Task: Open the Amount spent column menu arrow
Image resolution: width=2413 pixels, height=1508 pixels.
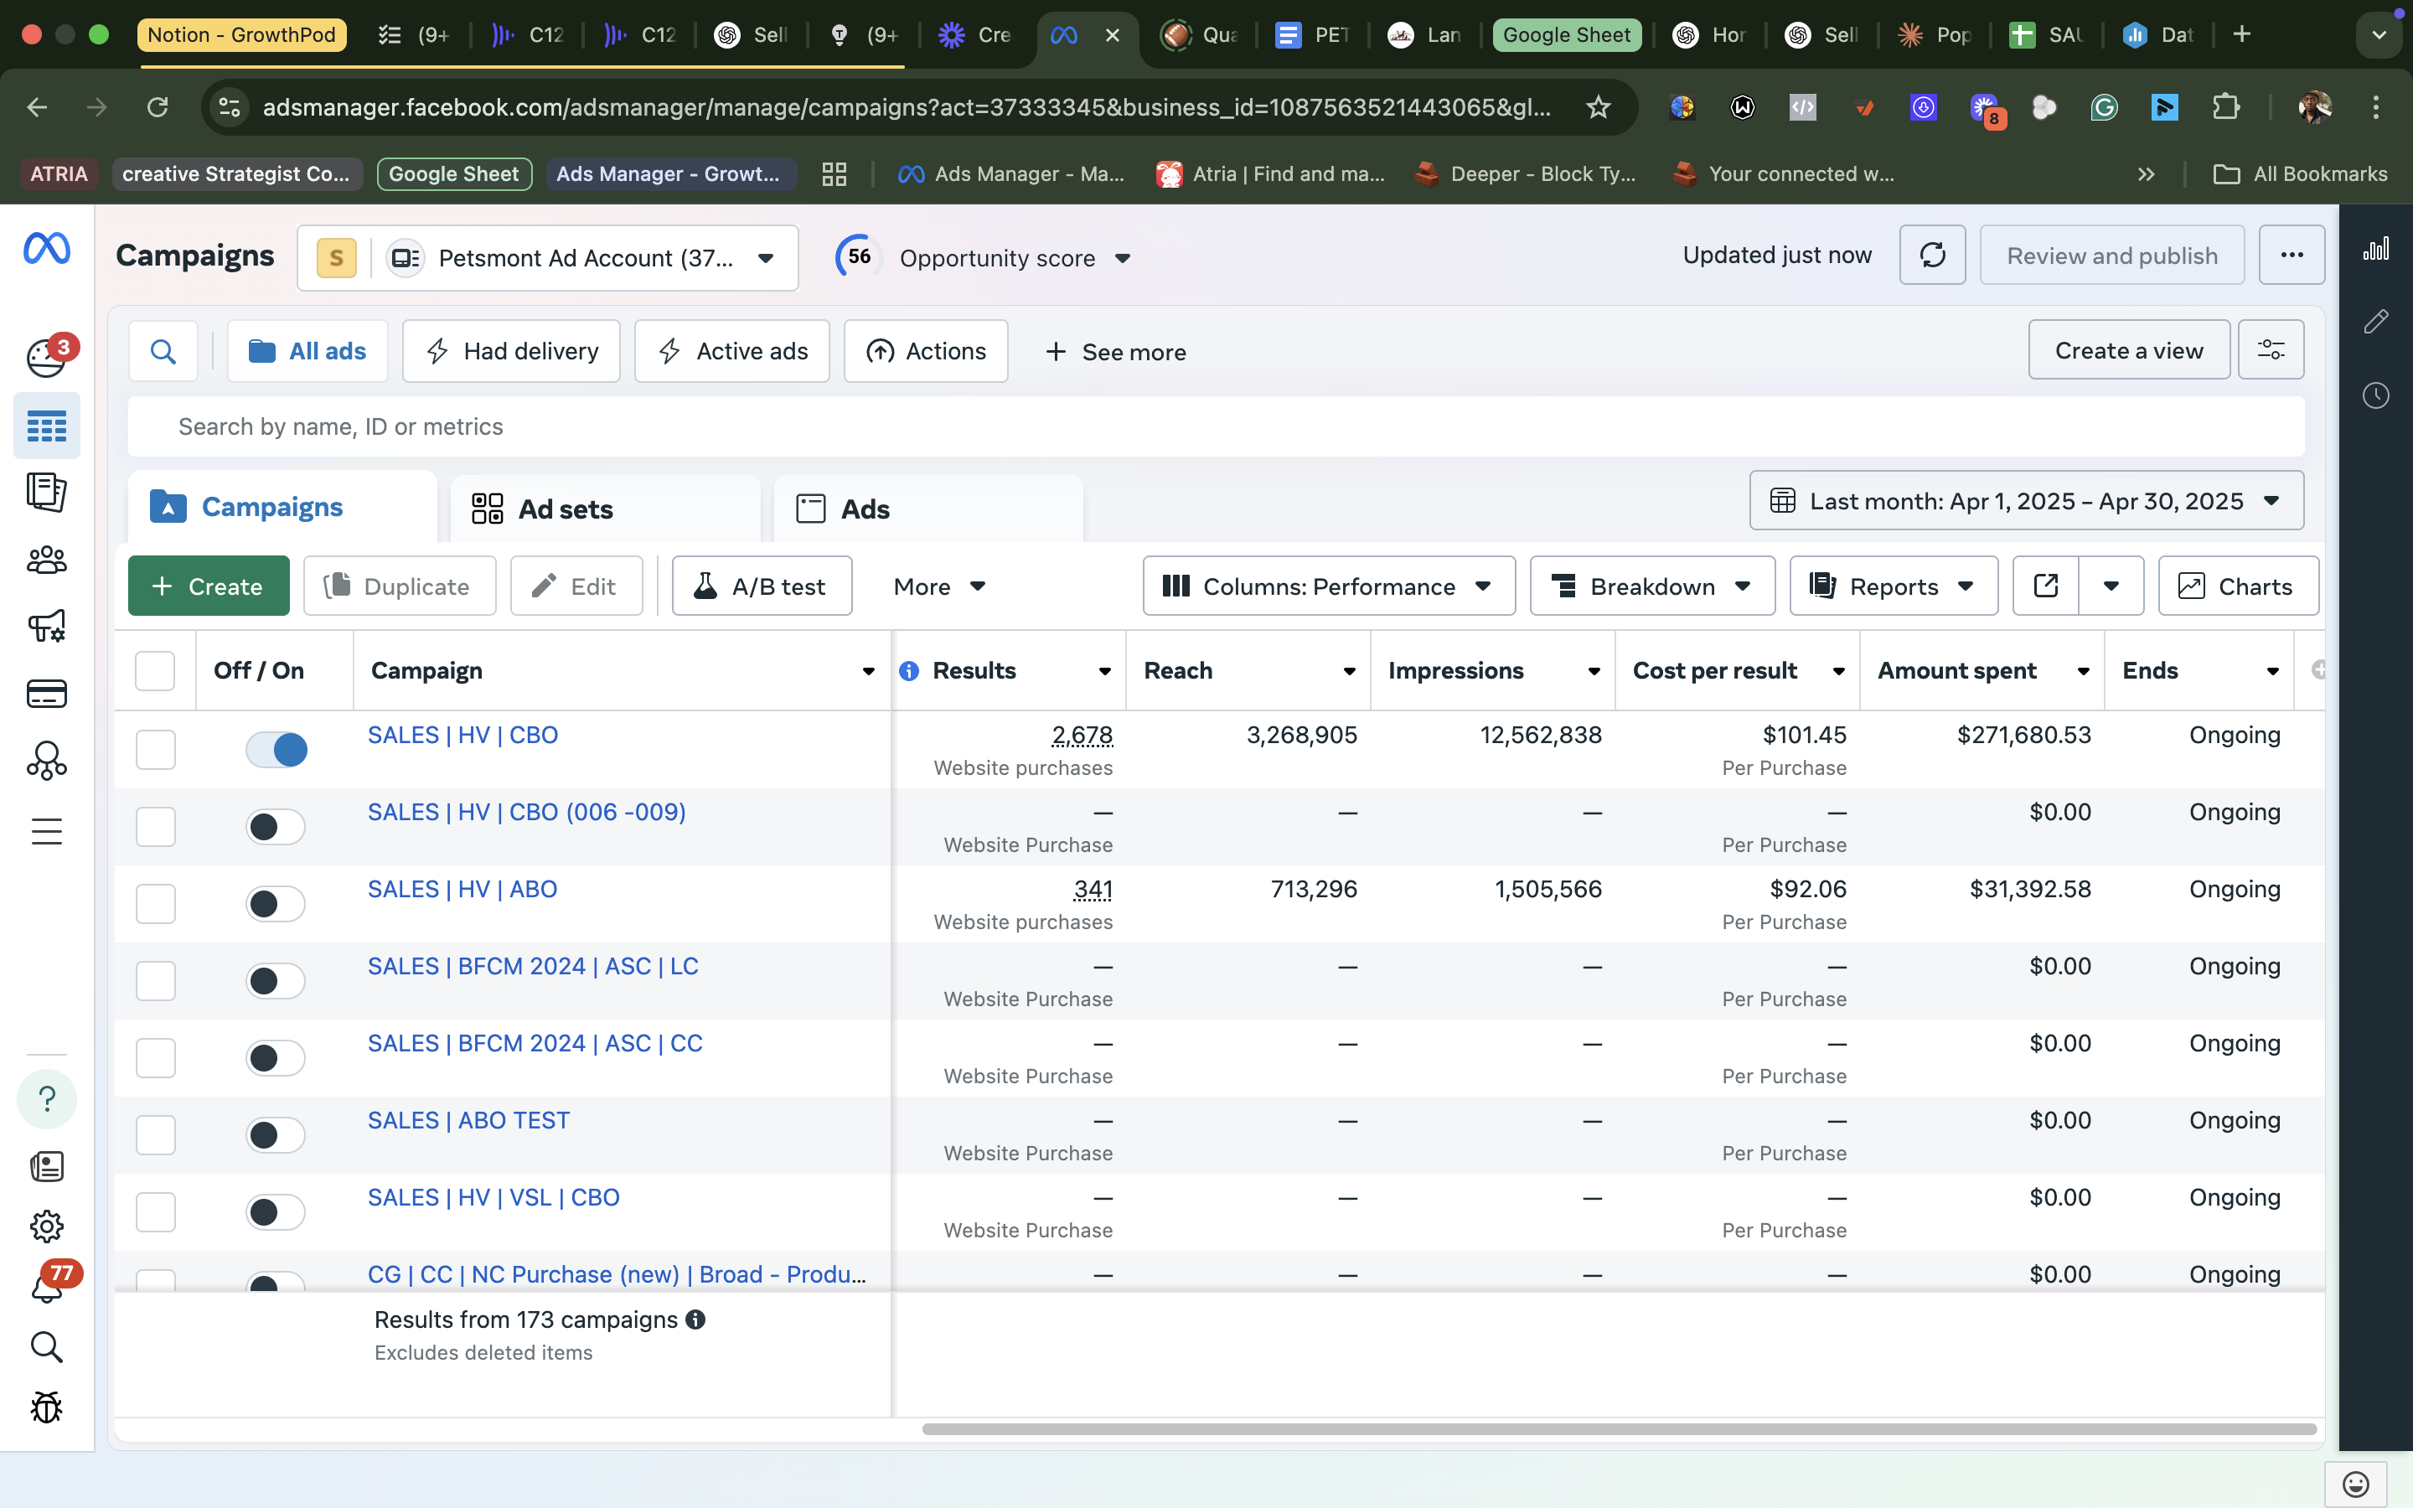Action: point(2083,671)
